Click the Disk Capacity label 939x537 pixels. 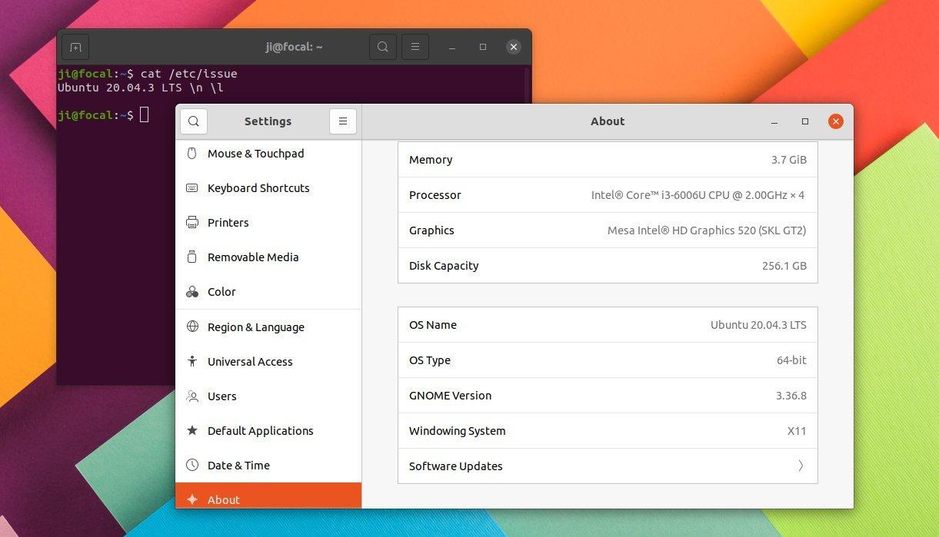(x=444, y=266)
